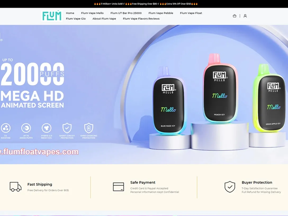
Task: Click "Free Delivery for Orders Over 80$" text
Action: pos(48,190)
